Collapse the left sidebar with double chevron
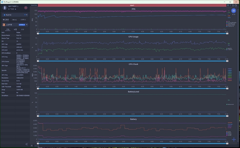 26,144
